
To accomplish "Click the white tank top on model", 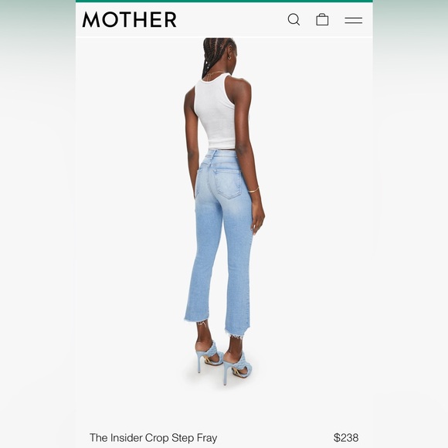I will [x=216, y=111].
